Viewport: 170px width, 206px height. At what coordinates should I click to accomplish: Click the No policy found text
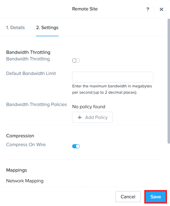[x=89, y=107]
